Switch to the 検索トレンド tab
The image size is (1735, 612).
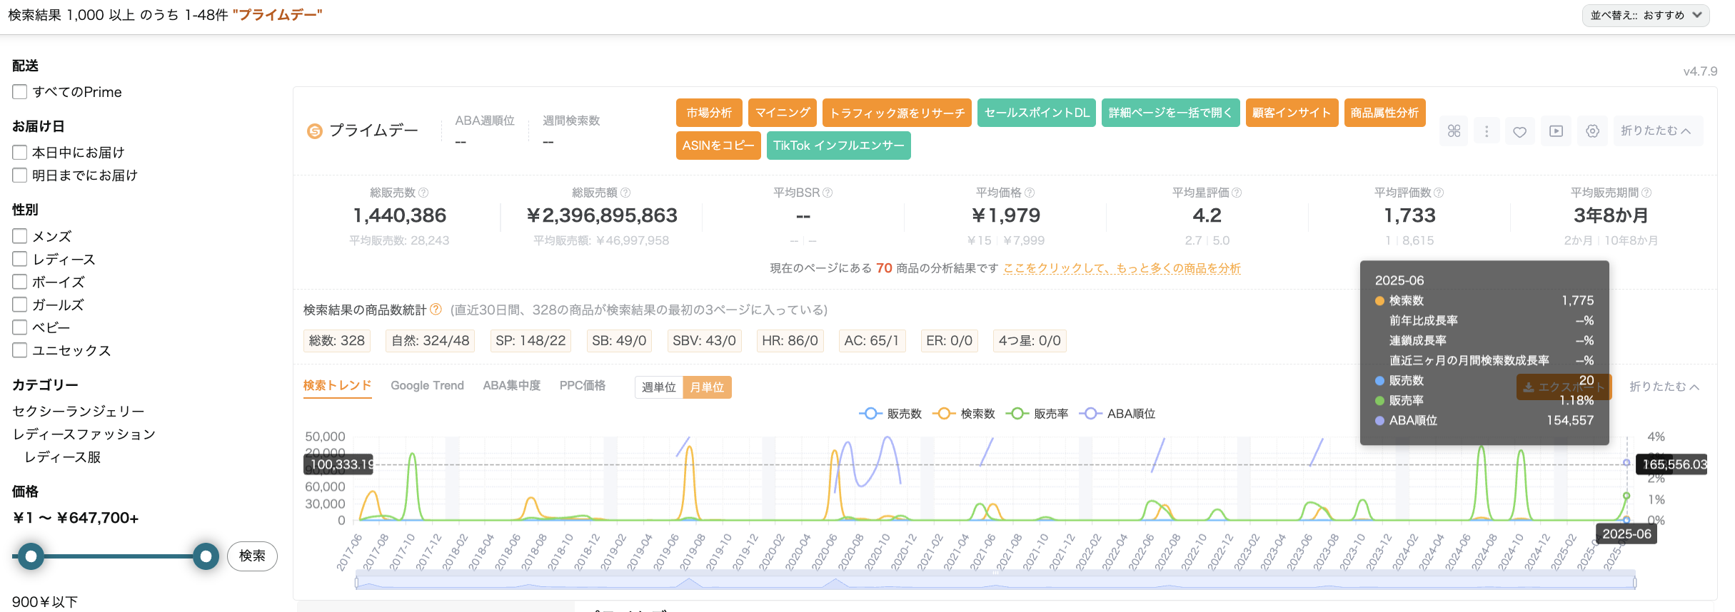(x=337, y=386)
